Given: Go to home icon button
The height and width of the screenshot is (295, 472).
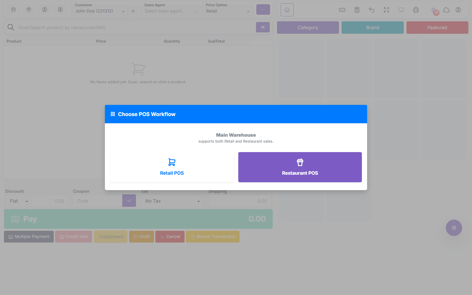Looking at the screenshot, I should pyautogui.click(x=287, y=10).
